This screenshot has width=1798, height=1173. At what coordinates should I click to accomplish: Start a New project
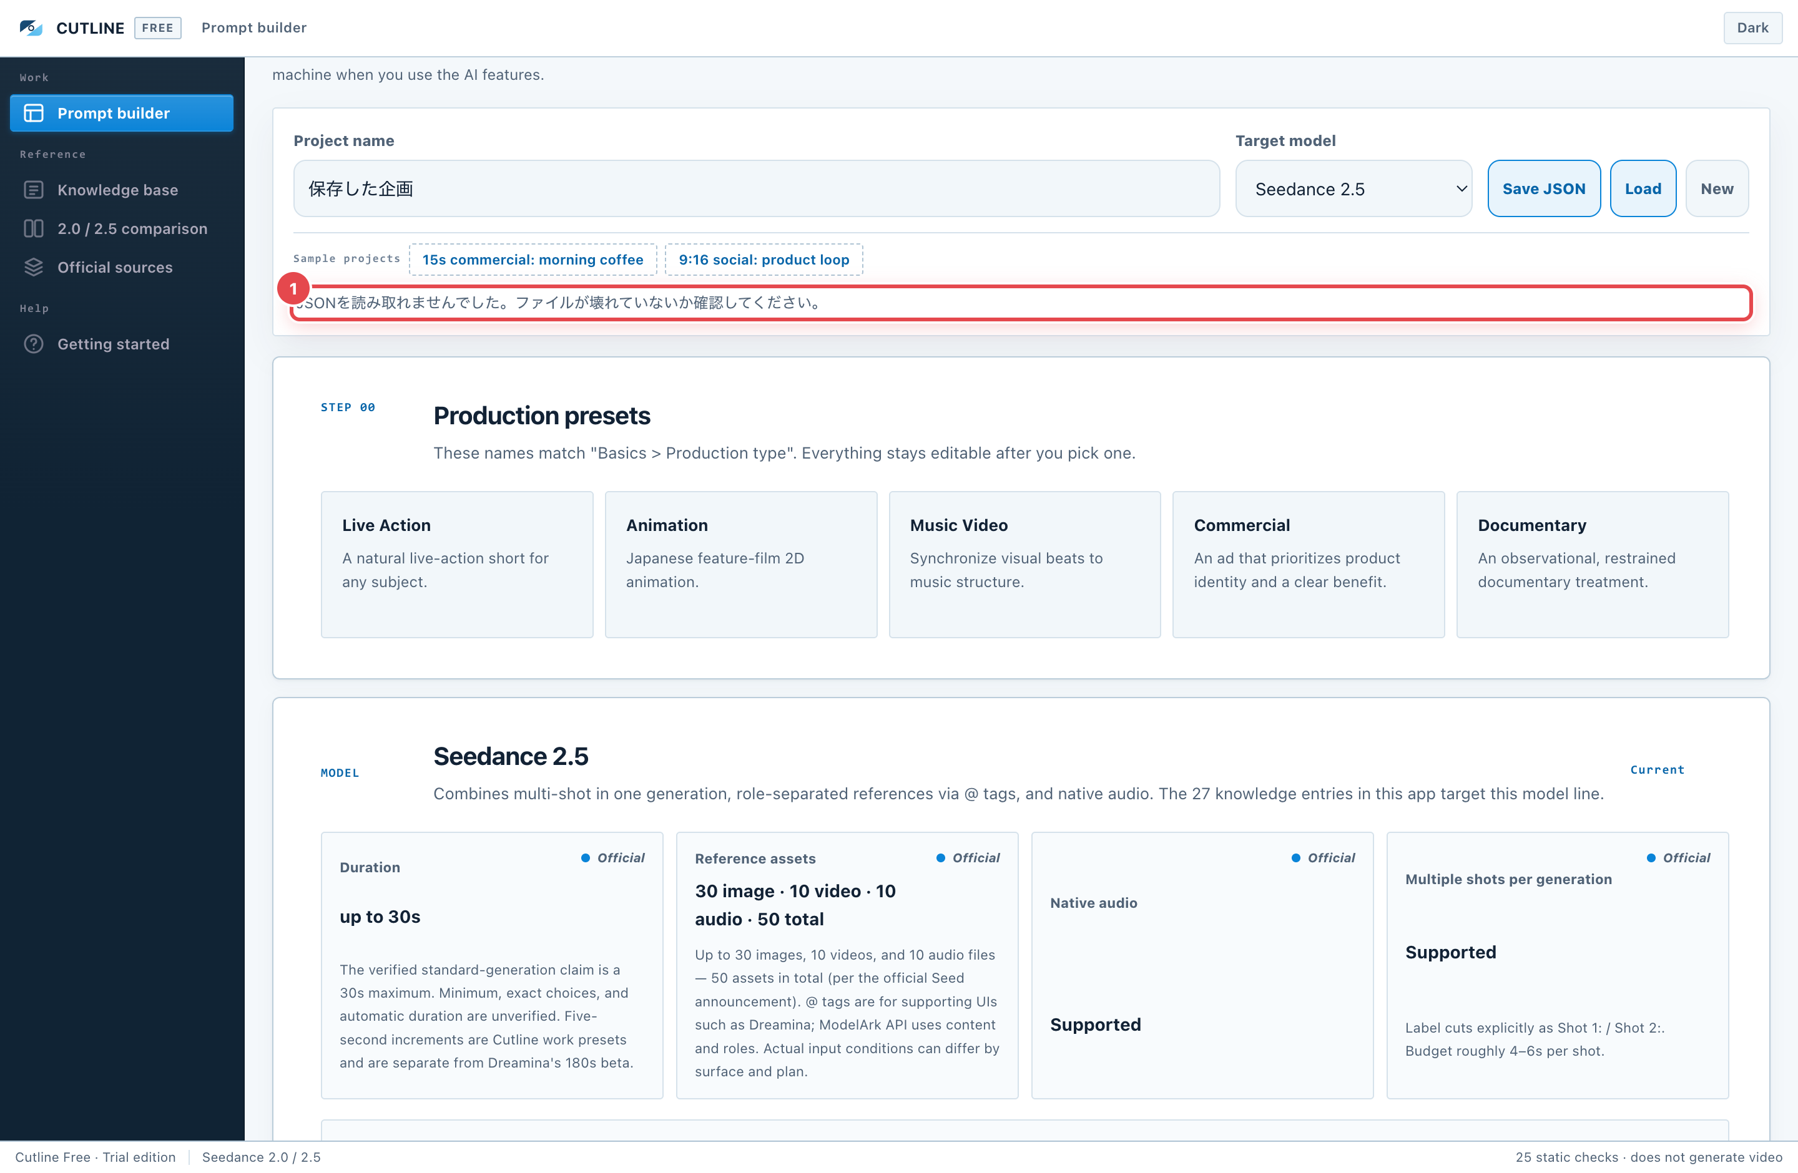(x=1716, y=188)
